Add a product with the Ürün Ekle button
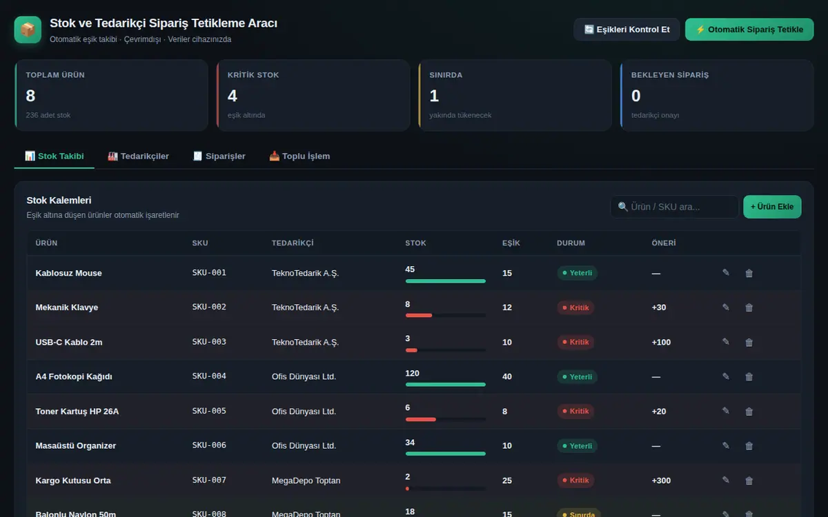 [772, 207]
